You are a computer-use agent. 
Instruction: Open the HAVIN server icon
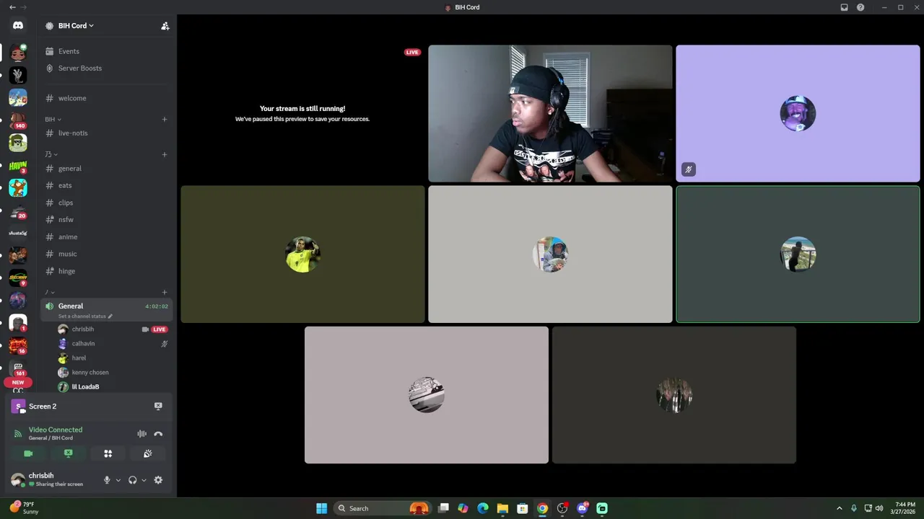click(x=18, y=165)
